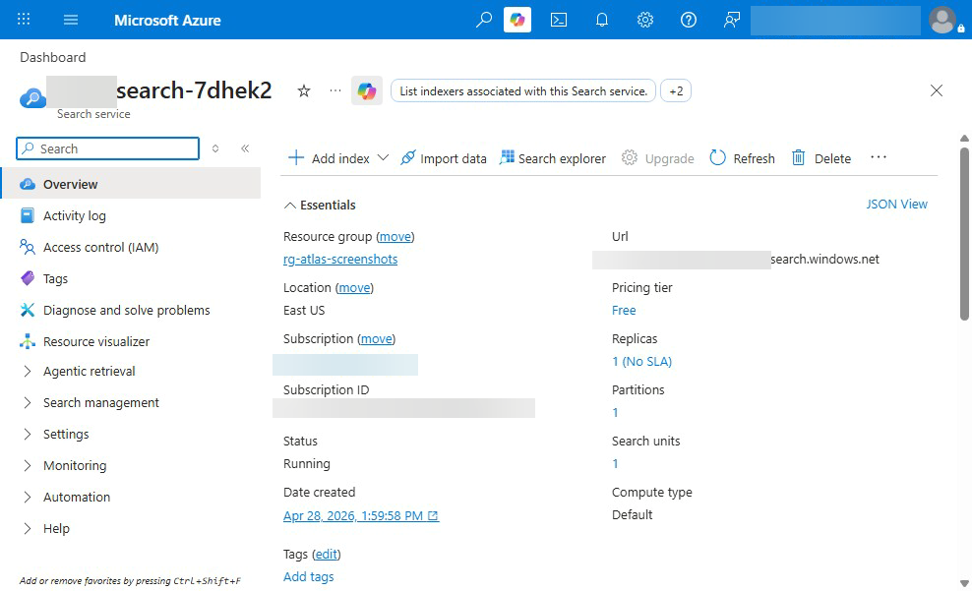Open the Apr 28, 2026 date created link

(x=361, y=516)
